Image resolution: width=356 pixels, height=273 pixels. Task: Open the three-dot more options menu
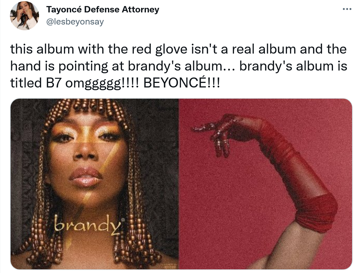347,9
